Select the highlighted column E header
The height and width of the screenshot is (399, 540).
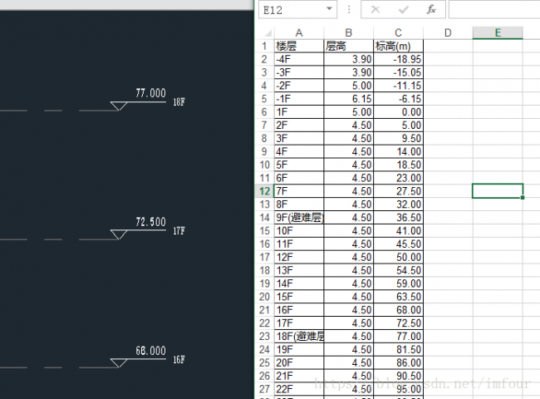497,32
